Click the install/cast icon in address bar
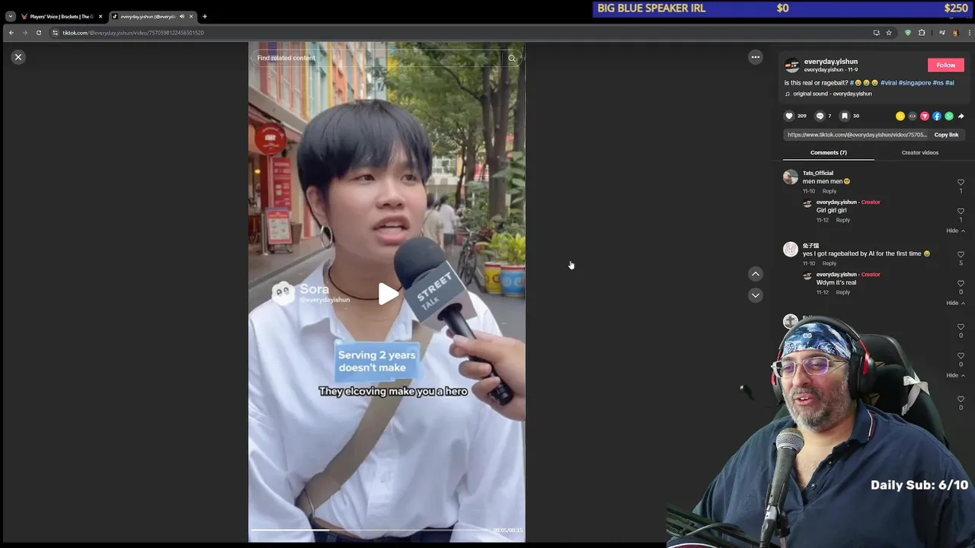 click(x=876, y=33)
